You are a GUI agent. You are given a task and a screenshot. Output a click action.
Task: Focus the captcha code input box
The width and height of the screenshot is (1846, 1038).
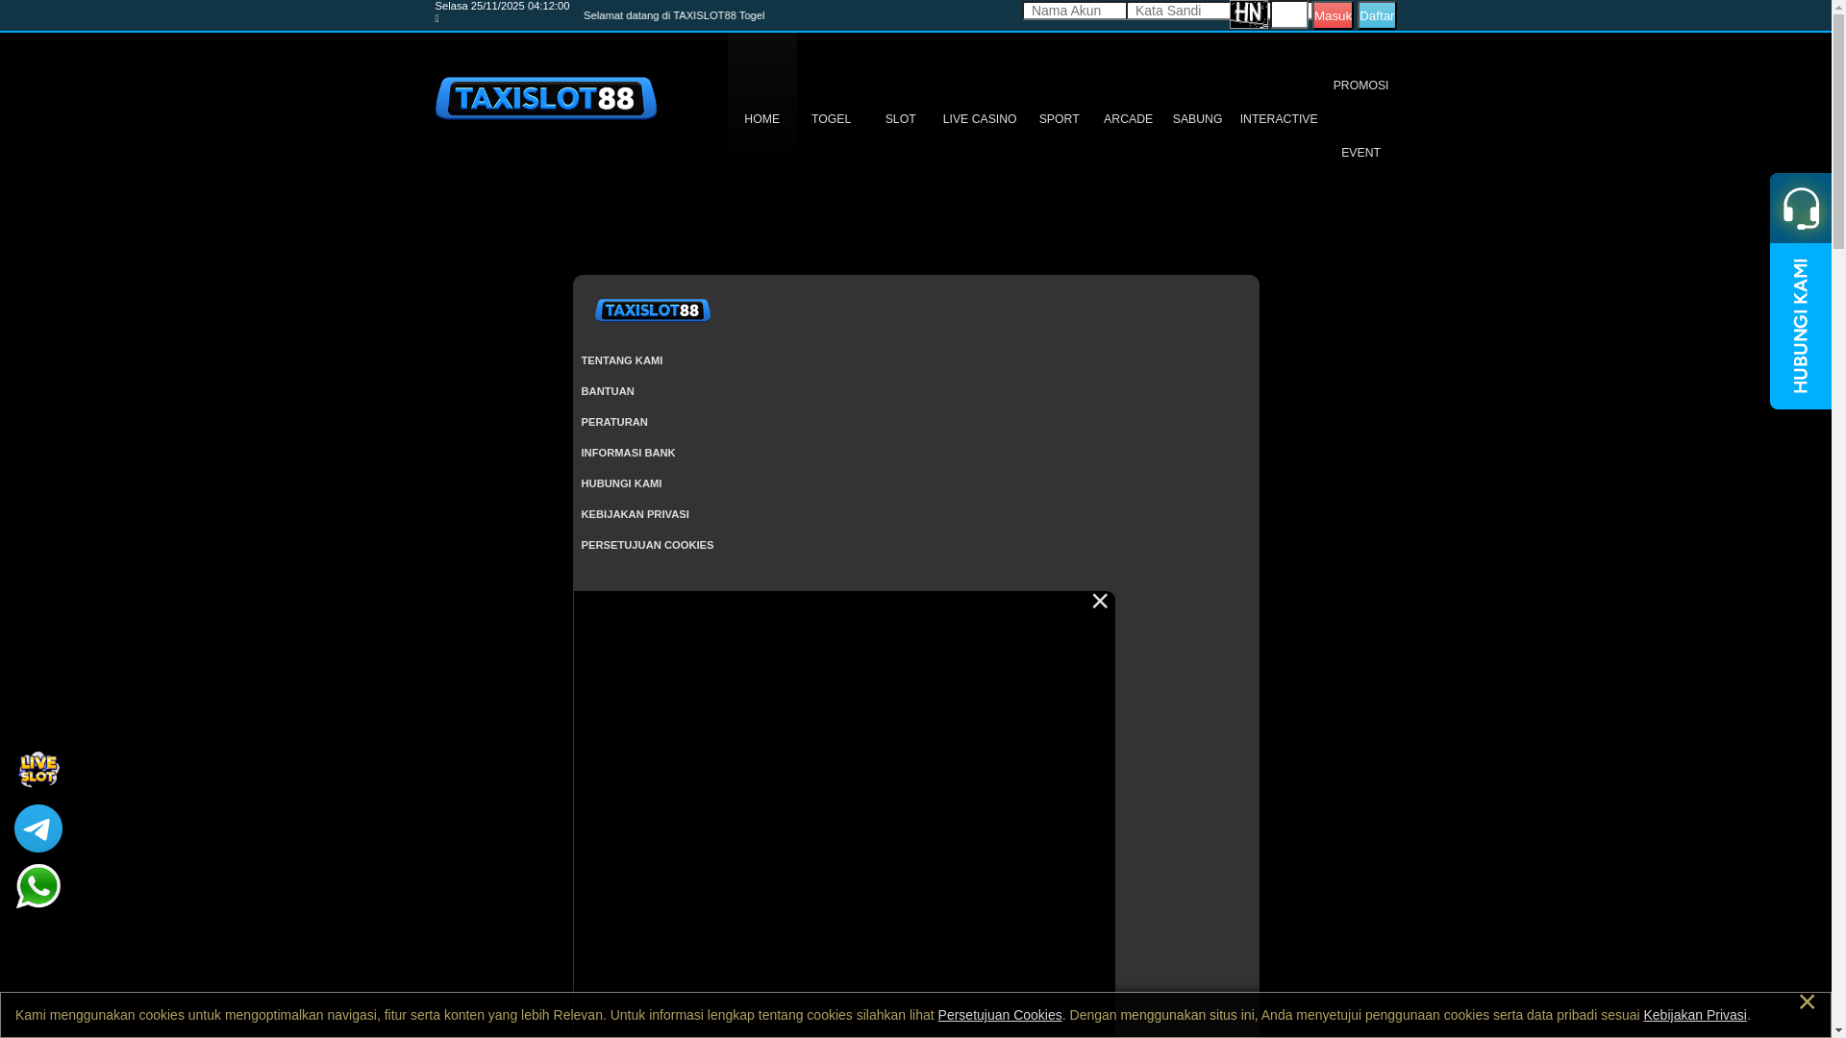[x=1289, y=14]
